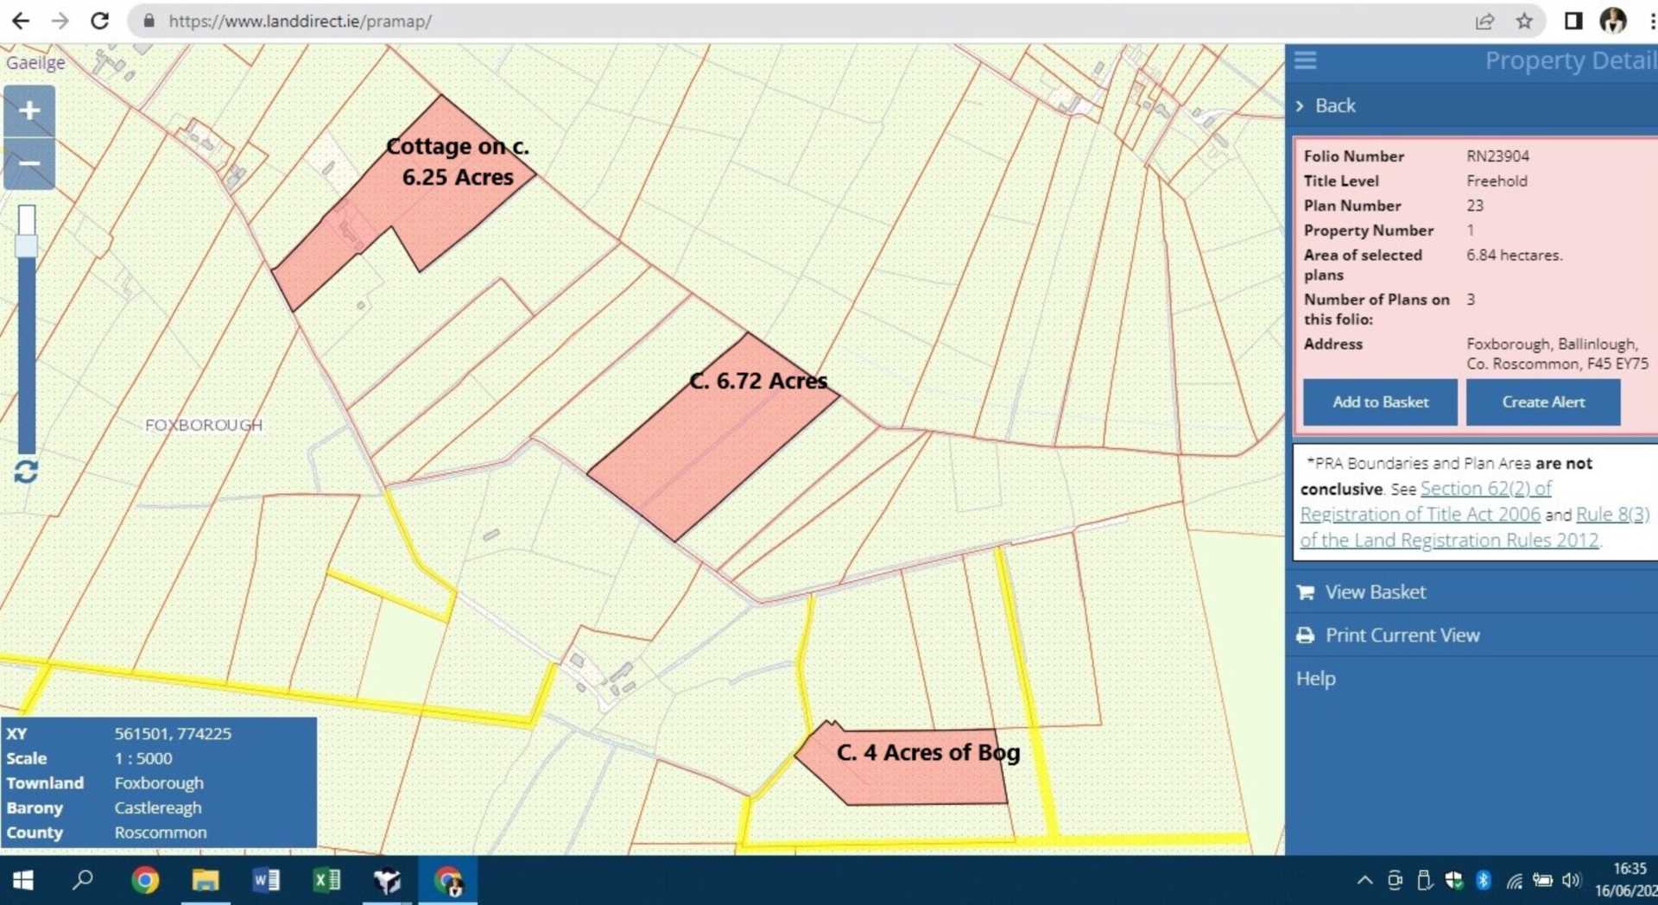Viewport: 1658px width, 905px height.
Task: Open the Help item in the sidebar
Action: 1315,679
